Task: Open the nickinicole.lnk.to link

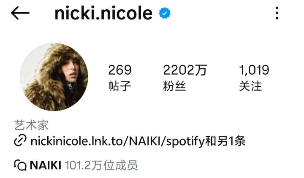Action: pos(117,141)
